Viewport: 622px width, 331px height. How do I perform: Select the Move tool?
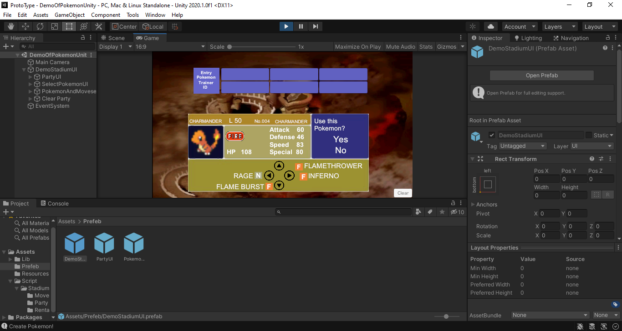[x=25, y=26]
